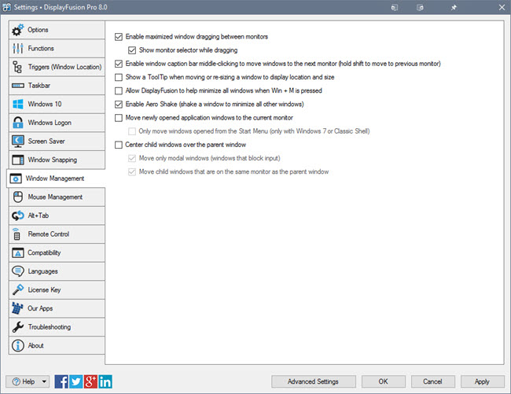
Task: Click the Taskbar bar icon
Action: (18, 86)
